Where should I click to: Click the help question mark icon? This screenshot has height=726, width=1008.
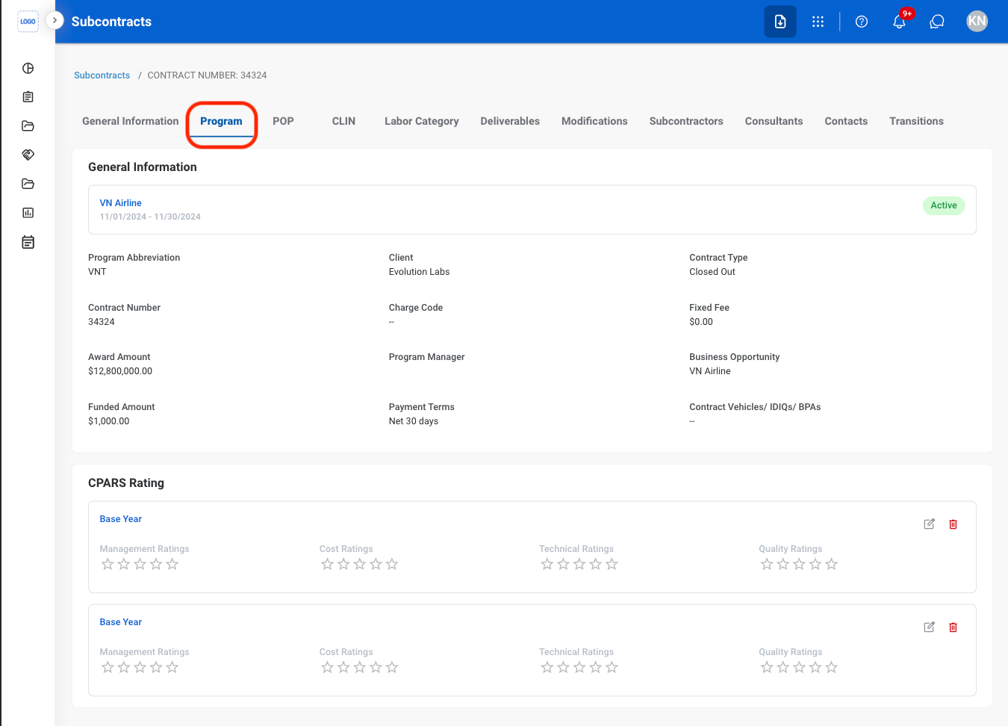pos(862,22)
